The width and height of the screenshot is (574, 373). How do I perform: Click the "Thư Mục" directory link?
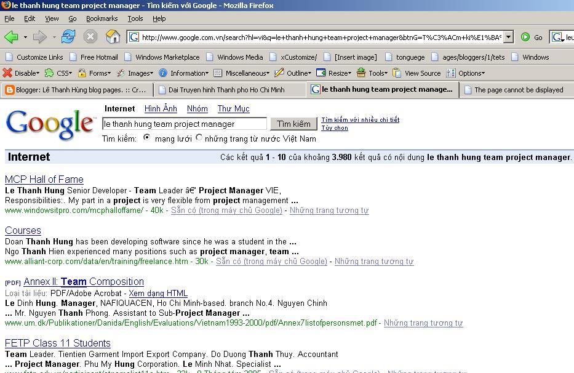(x=234, y=108)
